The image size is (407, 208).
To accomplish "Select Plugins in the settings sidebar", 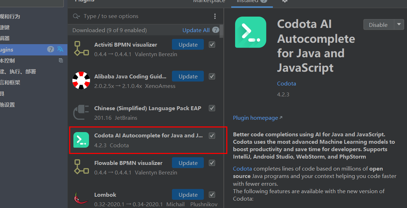I will [34, 49].
